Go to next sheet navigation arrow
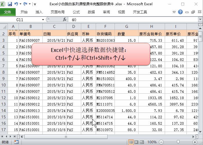This screenshot has height=145, width=203. point(10,137)
